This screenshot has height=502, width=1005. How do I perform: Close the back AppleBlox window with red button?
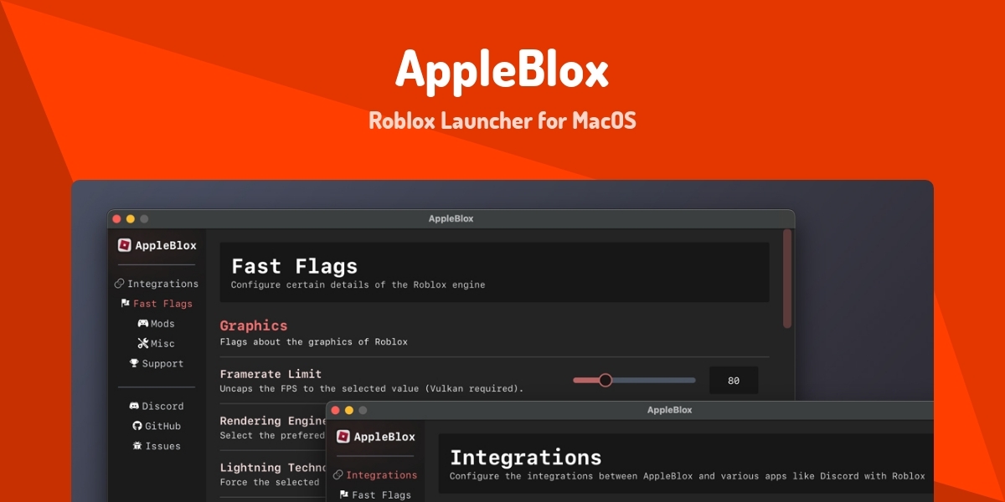117,219
